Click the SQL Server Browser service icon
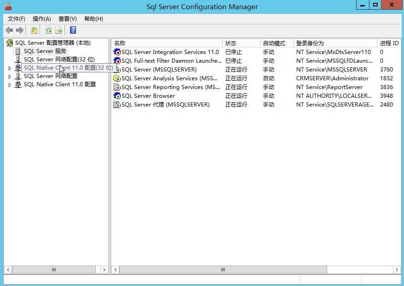The width and height of the screenshot is (404, 286). pos(117,96)
